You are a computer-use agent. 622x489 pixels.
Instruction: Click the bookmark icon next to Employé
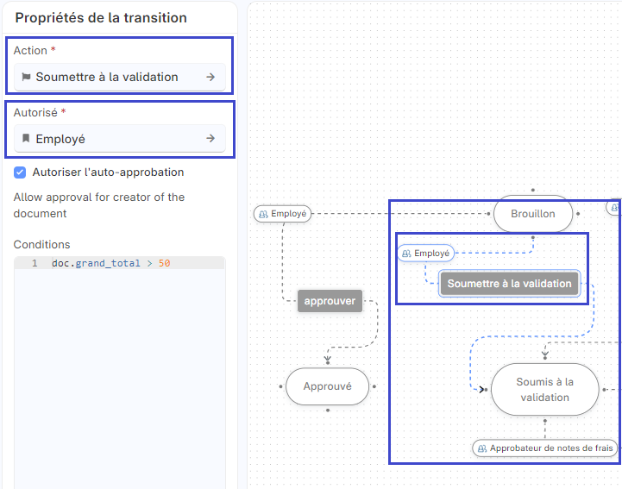(26, 138)
